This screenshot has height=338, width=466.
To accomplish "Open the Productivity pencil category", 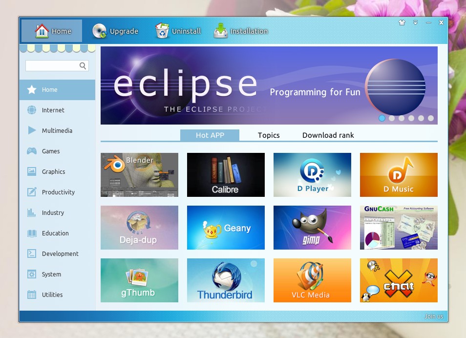I will pos(57,192).
